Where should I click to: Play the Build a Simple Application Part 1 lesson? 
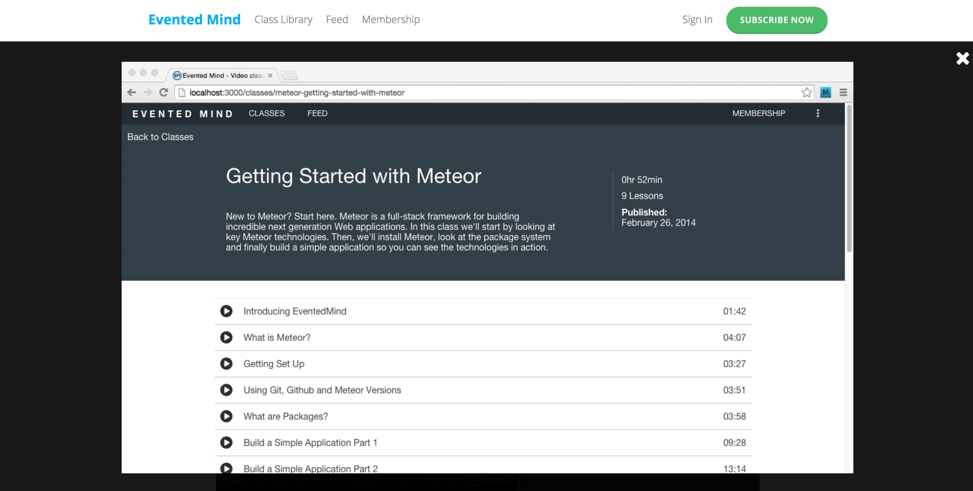[x=226, y=442]
